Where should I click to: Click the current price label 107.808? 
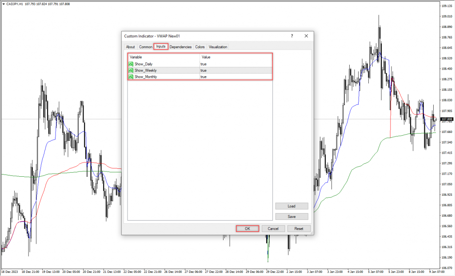tap(447, 119)
